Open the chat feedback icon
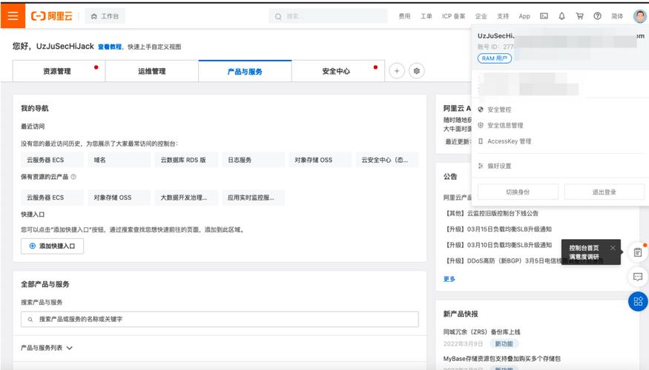 tap(637, 277)
